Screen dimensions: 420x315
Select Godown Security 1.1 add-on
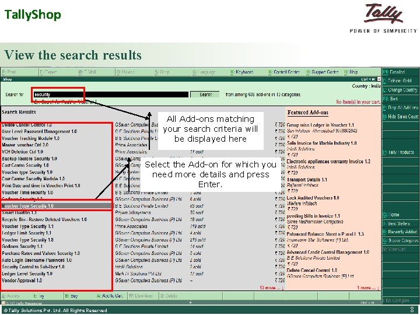[22, 246]
